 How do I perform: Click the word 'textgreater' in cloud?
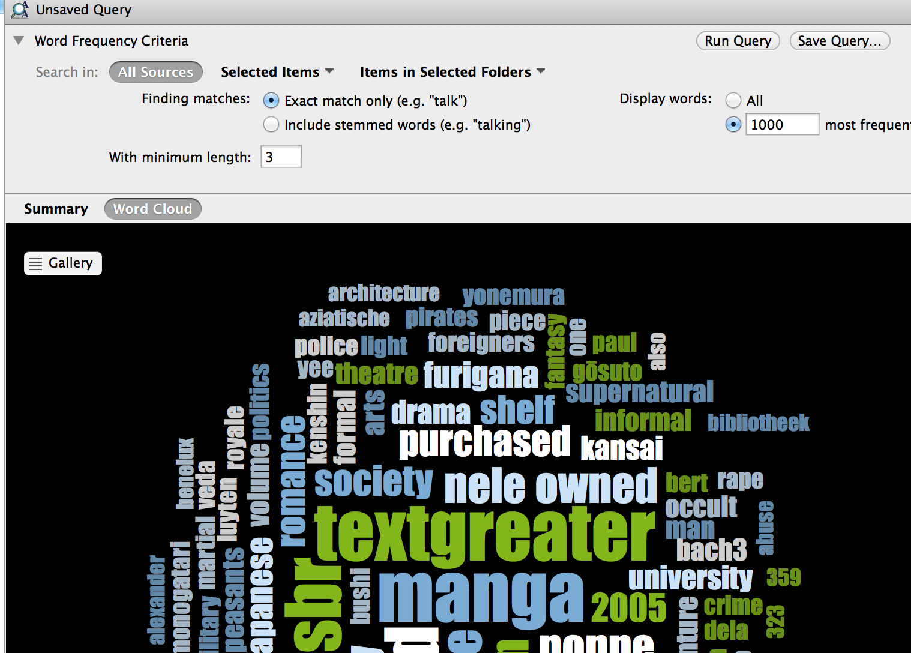click(x=484, y=534)
